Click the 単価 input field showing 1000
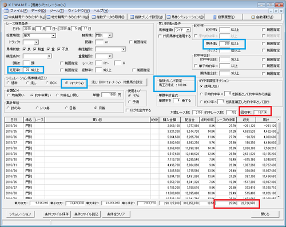Image resolution: width=286 pixels, height=227 pixels. (x=109, y=95)
